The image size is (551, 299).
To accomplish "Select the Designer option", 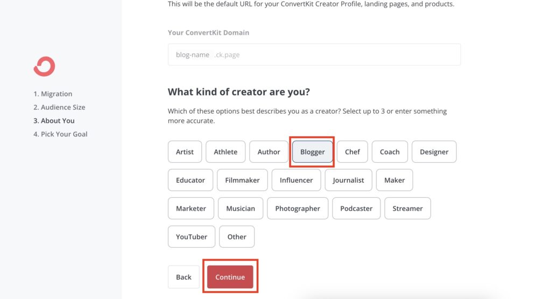I will 434,151.
